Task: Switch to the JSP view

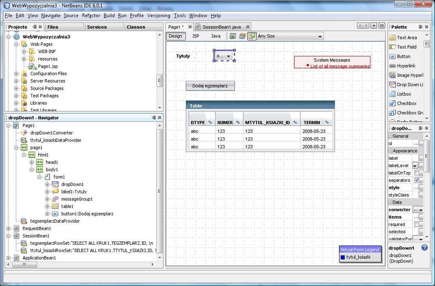Action: click(x=195, y=36)
